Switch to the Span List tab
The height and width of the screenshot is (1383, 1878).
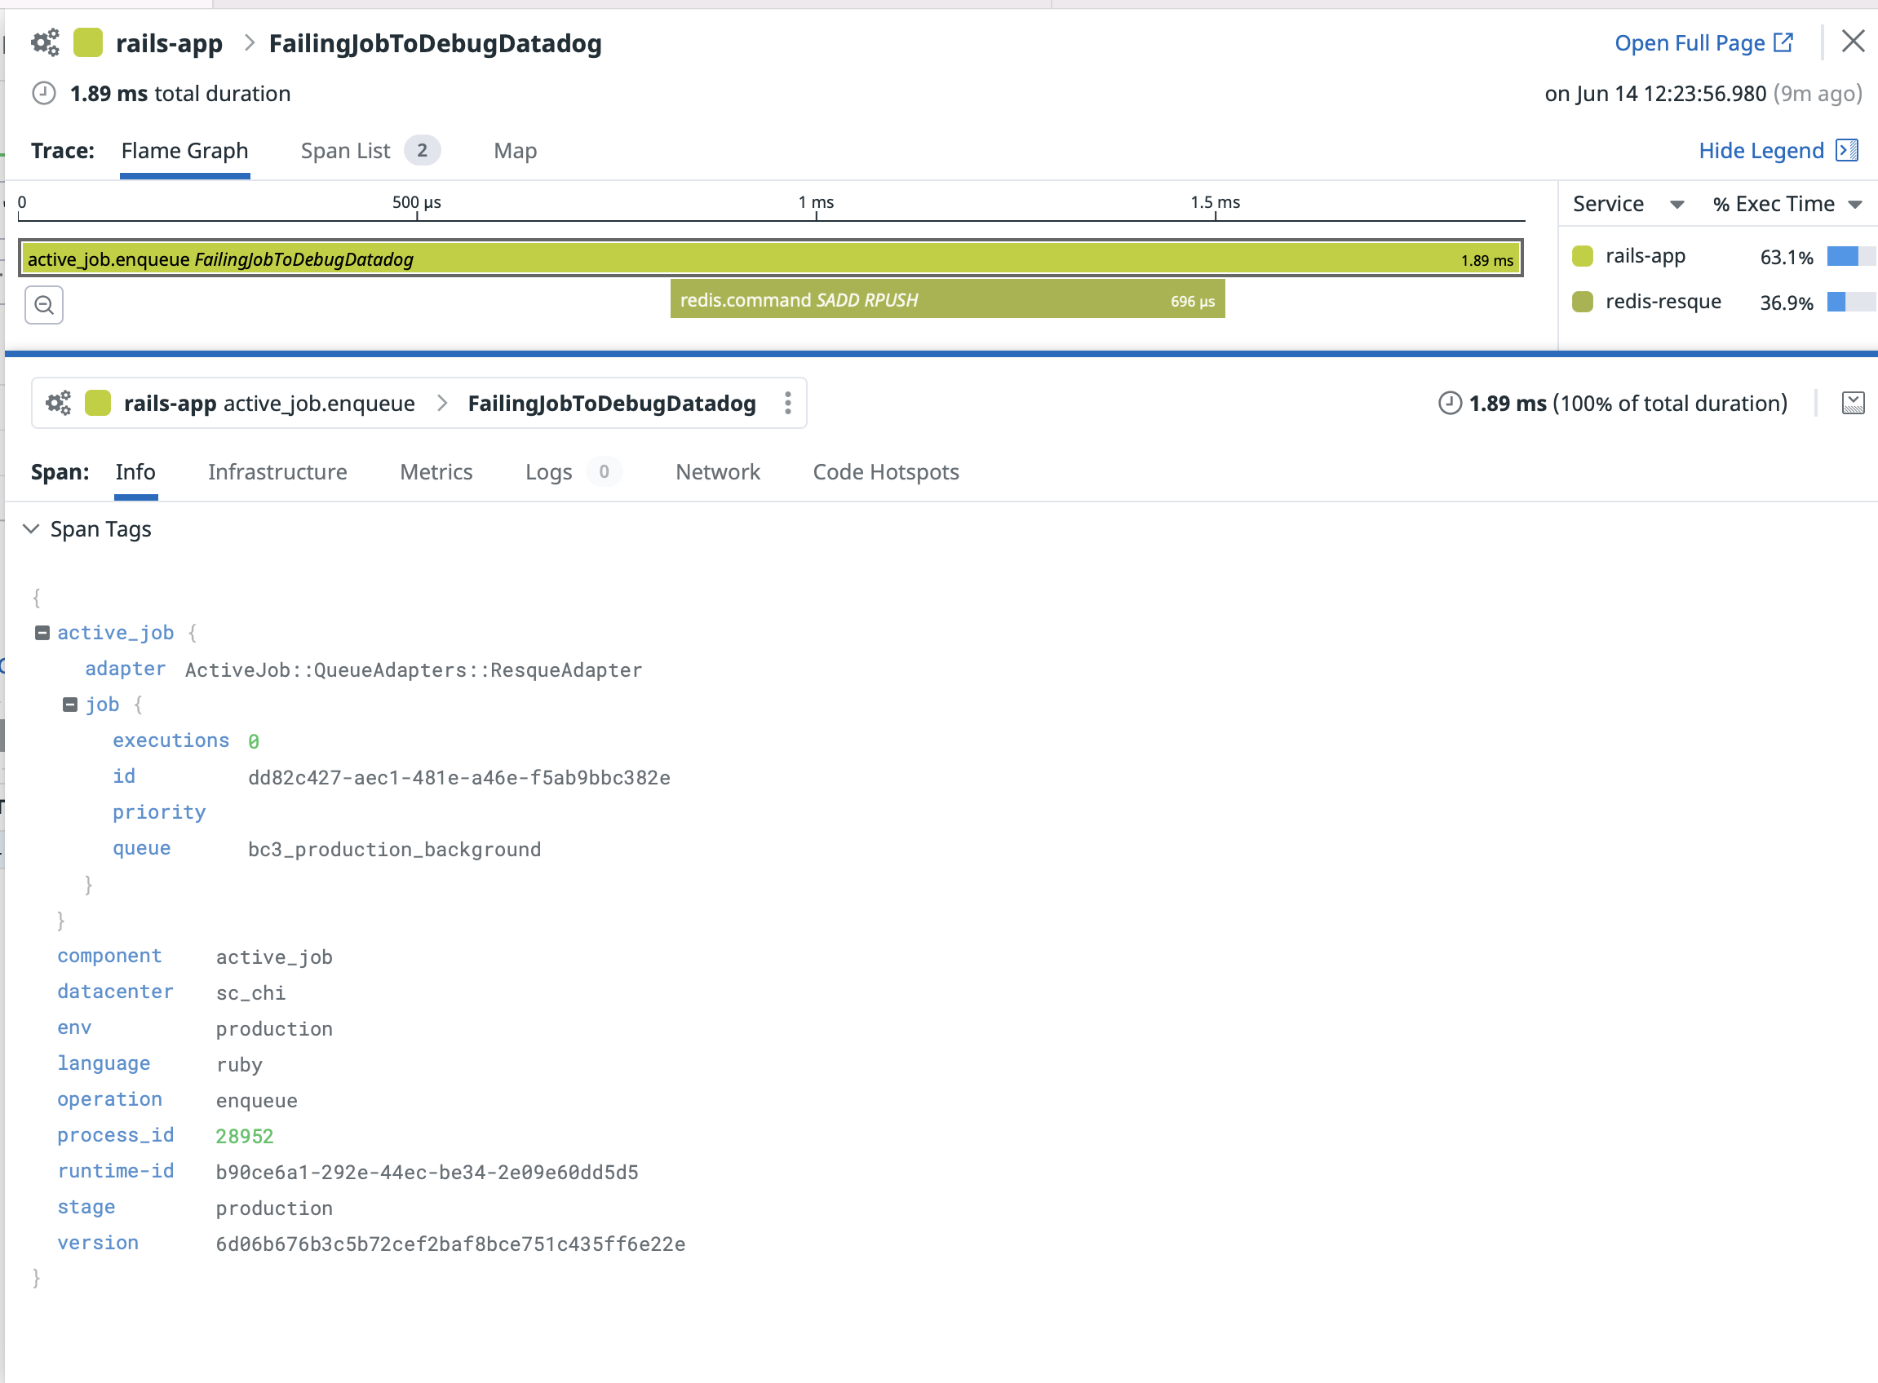pyautogui.click(x=345, y=151)
